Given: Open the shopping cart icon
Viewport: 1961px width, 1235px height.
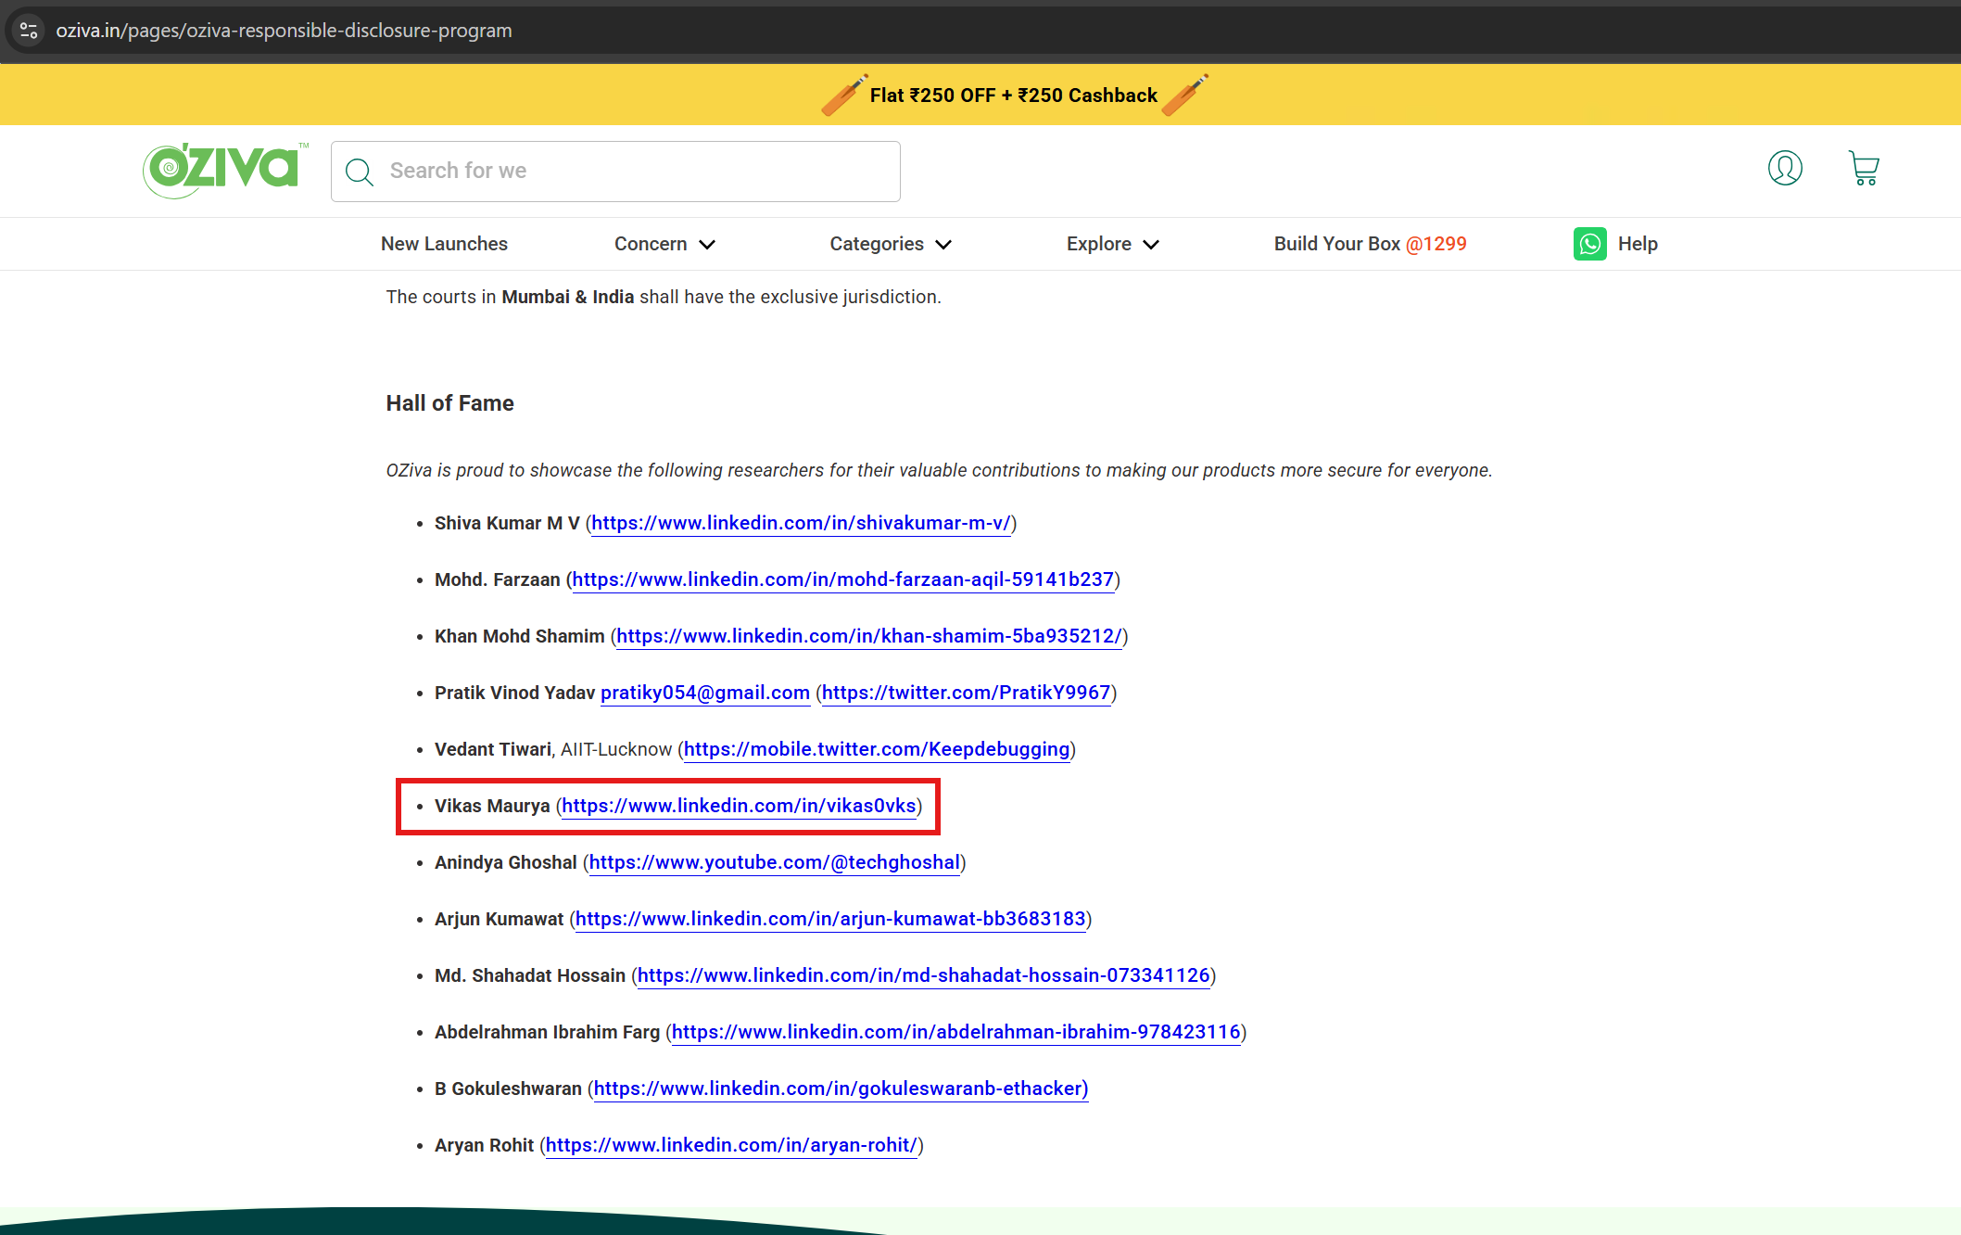Looking at the screenshot, I should [1863, 168].
